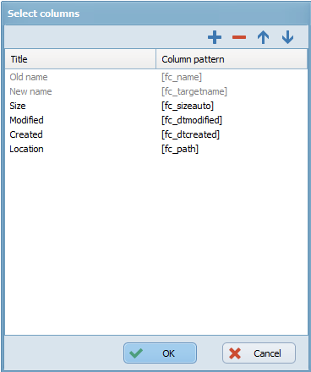The image size is (311, 372).
Task: Move column down with the down arrow
Action: 287,37
